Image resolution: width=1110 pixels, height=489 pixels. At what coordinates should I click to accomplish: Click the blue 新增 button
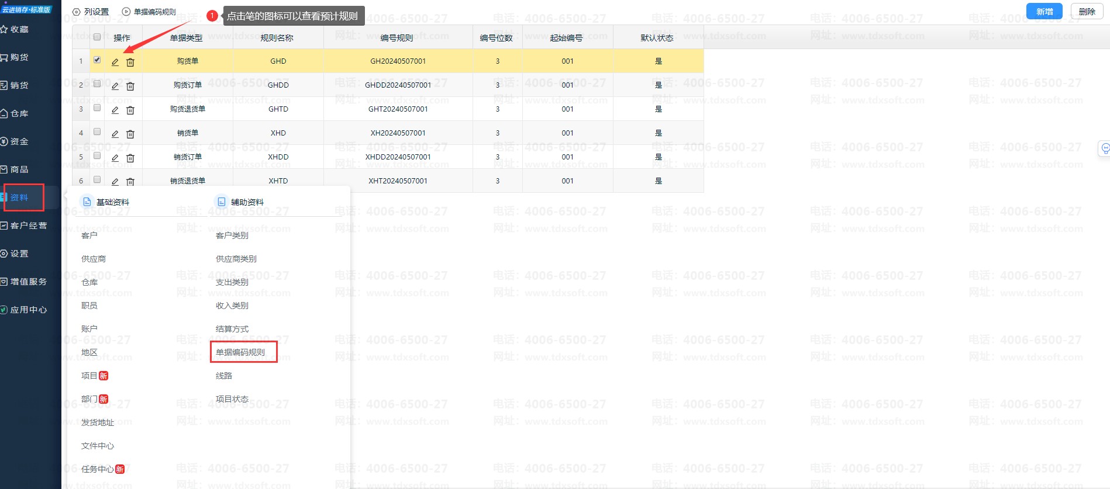click(x=1044, y=12)
